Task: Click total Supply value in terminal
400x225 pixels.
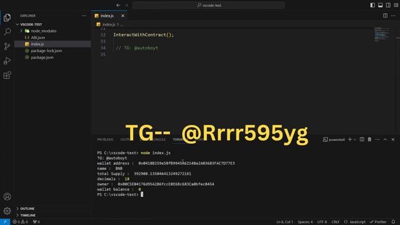Action: (162, 174)
